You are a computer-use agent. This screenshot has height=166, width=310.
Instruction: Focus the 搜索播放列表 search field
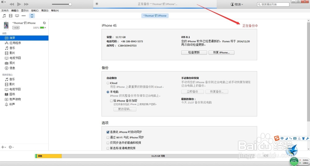tap(273, 4)
